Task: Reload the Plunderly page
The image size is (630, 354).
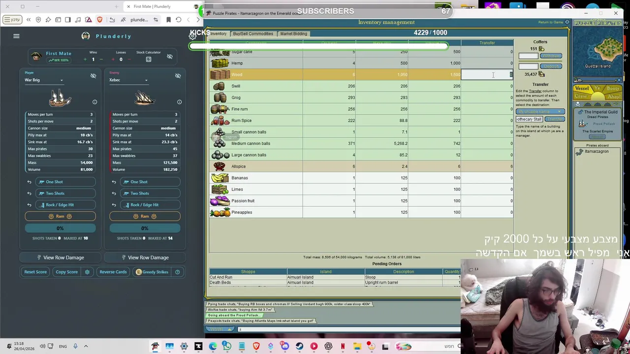Action: coord(178,20)
